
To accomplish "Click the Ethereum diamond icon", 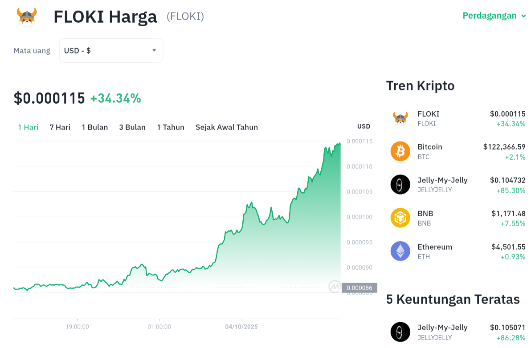I will point(400,251).
